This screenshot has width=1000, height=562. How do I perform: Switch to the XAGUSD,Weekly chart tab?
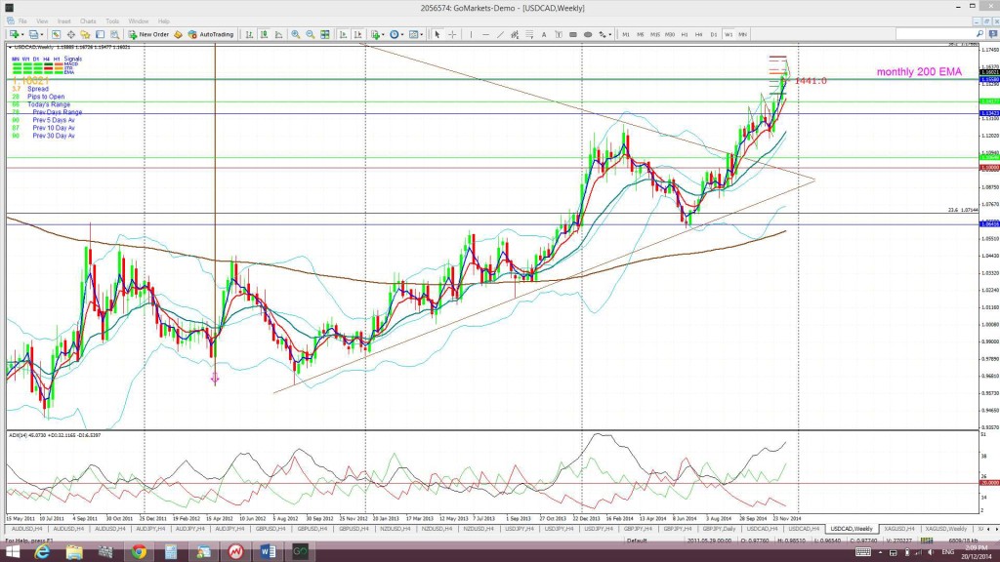[946, 529]
